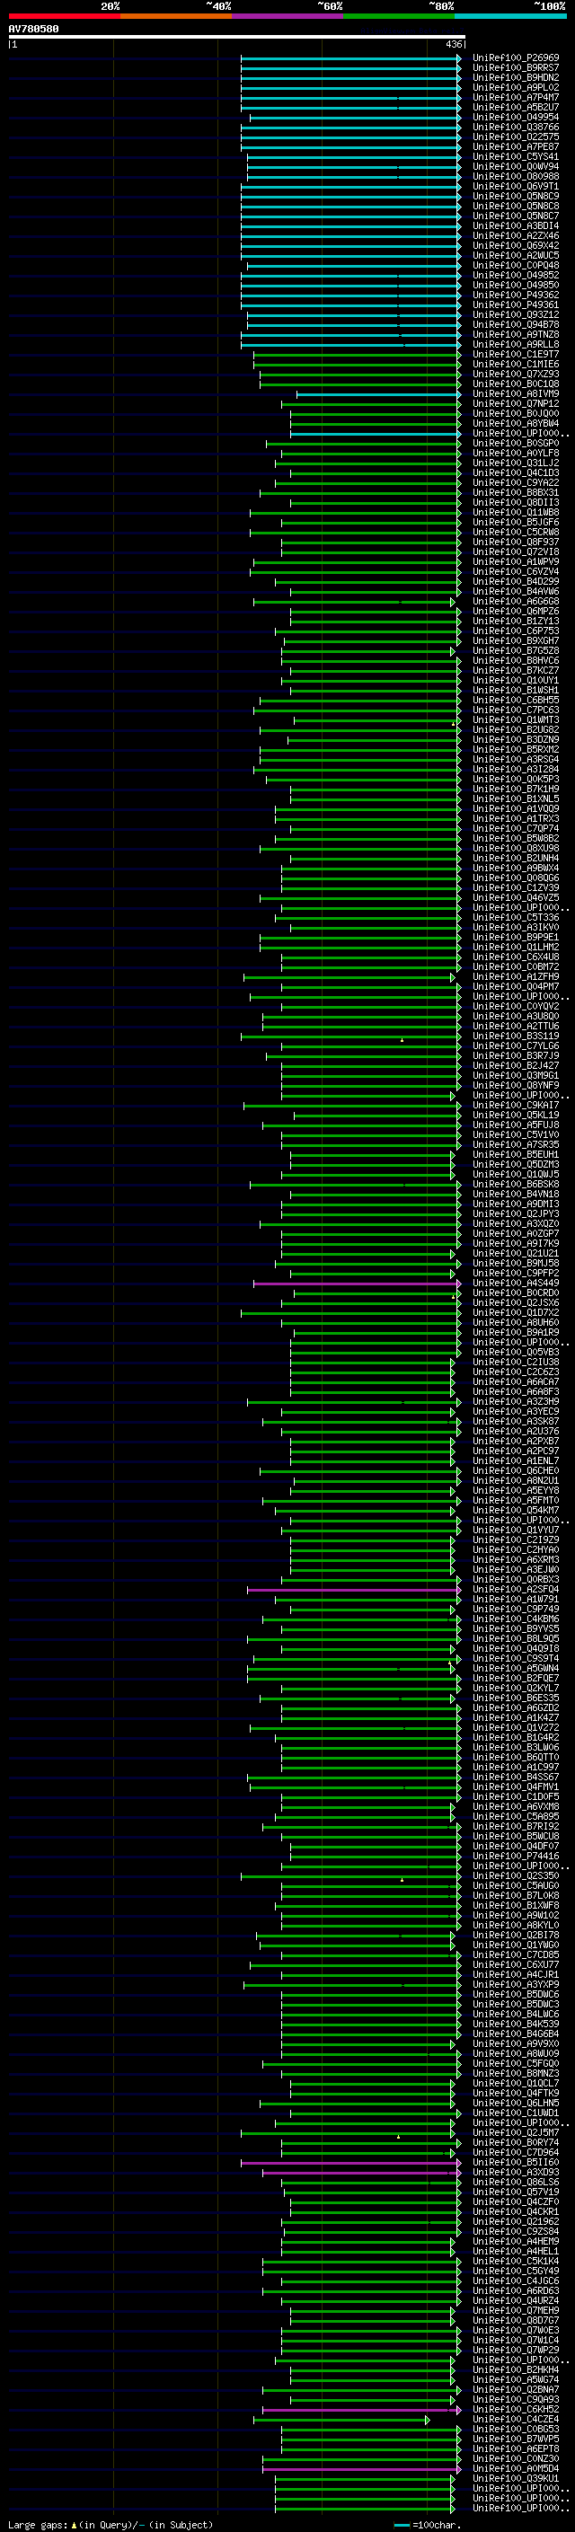Select the UniRef100_Q94B78 label
575x2532 pixels.
click(x=516, y=324)
